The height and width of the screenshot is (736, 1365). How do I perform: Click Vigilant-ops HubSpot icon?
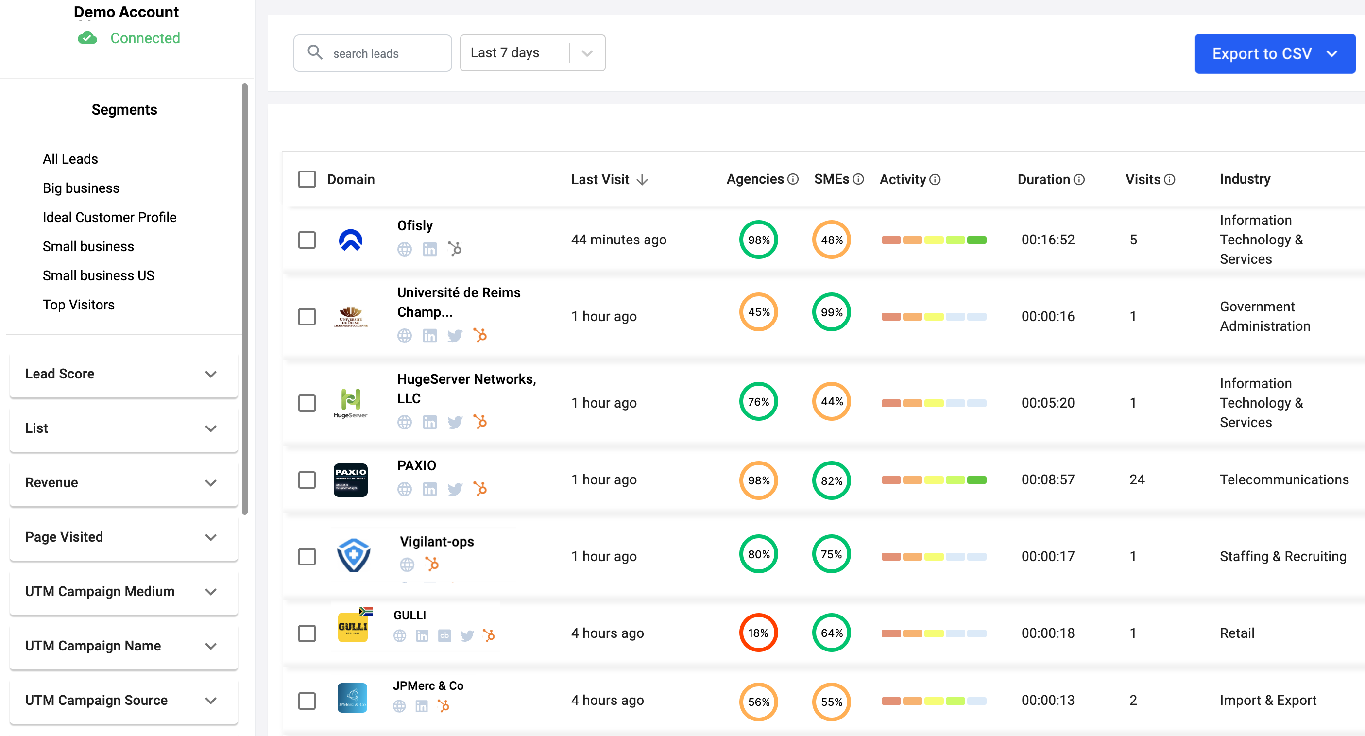click(432, 565)
